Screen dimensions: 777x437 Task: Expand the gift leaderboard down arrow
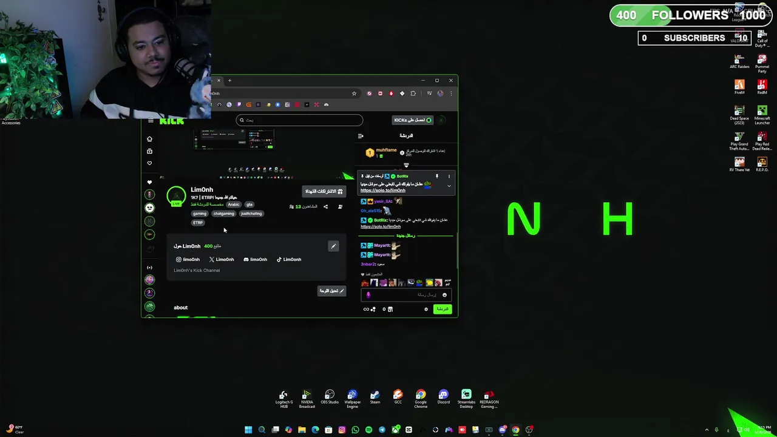tap(406, 165)
